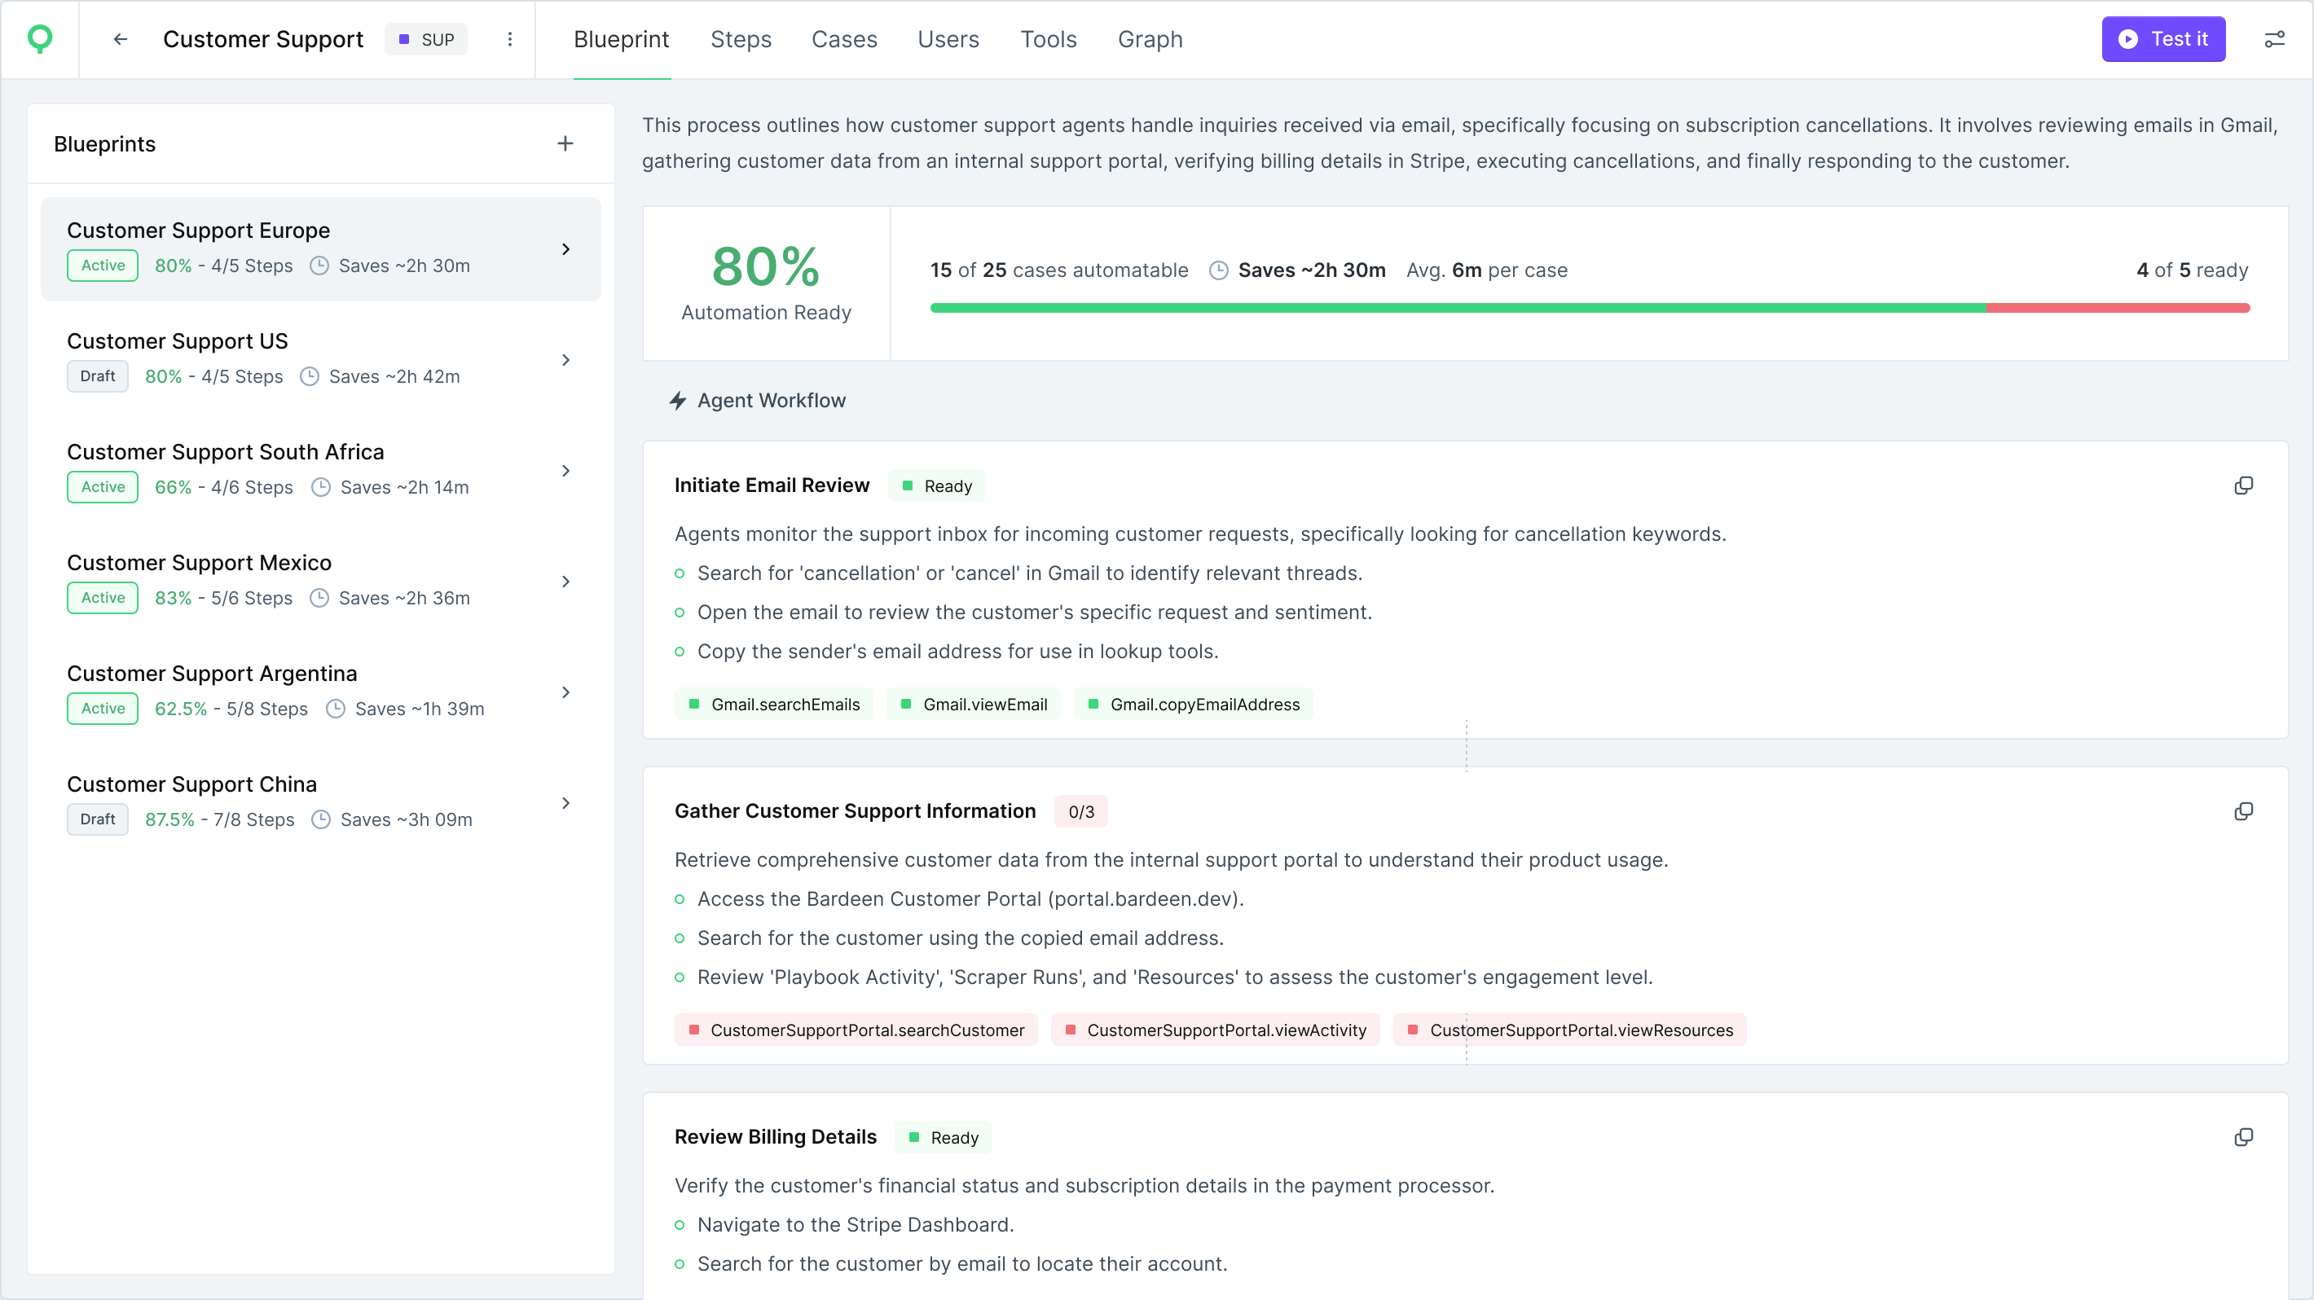Click the Gmail.searchEmails tool tag
The image size is (2314, 1300).
tap(774, 705)
